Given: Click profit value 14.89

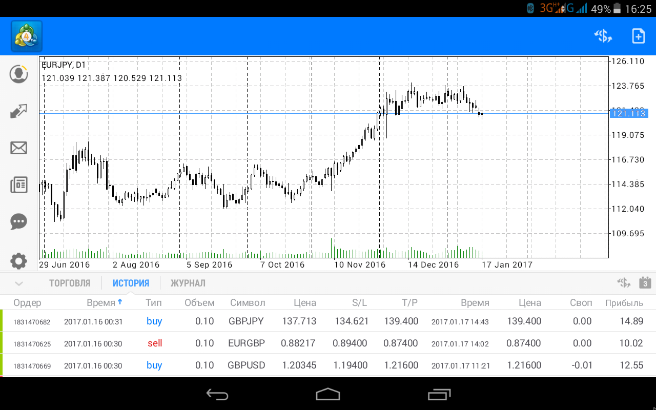Looking at the screenshot, I should [x=631, y=321].
